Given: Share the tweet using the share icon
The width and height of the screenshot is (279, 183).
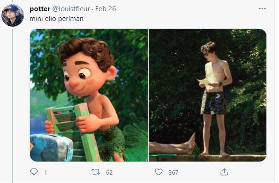Looking at the screenshot, I should [224, 172].
